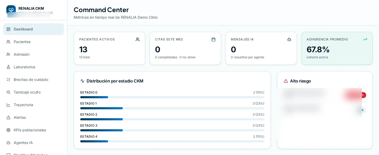The width and height of the screenshot is (379, 155).
Task: Open the Dashboard menu item
Action: click(33, 29)
